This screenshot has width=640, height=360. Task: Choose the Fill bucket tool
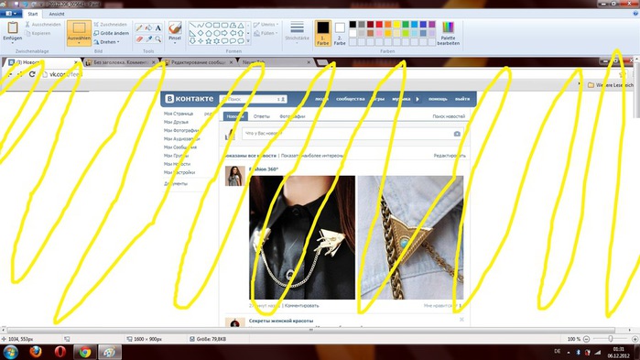[x=148, y=28]
